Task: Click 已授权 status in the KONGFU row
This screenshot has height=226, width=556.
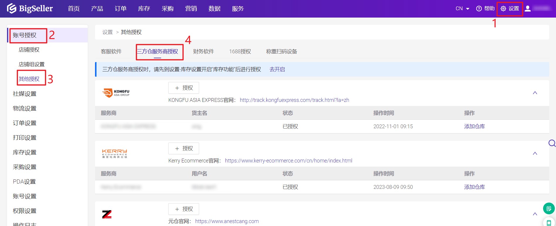Action: (290, 126)
